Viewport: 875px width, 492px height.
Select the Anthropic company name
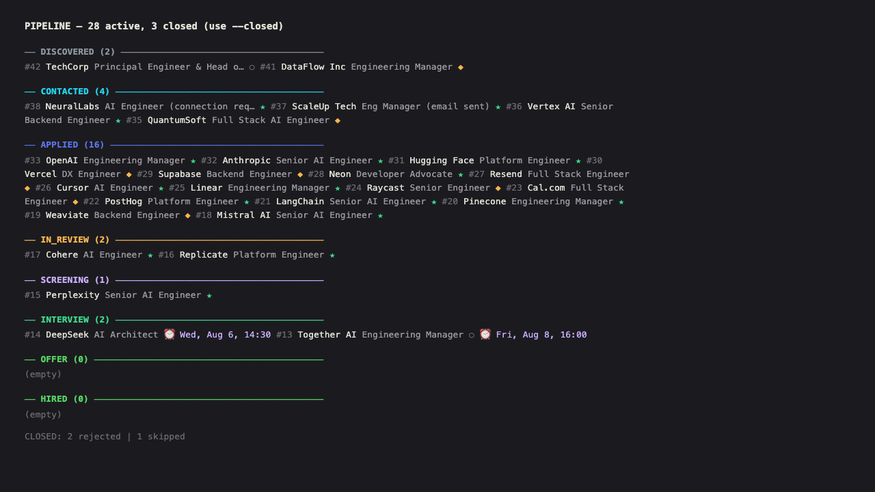[x=247, y=161]
